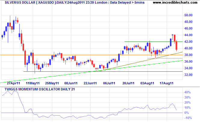
Task: Click the 36.00 price axis label
Action: pyautogui.click(x=188, y=61)
